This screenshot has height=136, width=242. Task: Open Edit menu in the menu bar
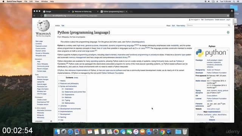point(31,2)
